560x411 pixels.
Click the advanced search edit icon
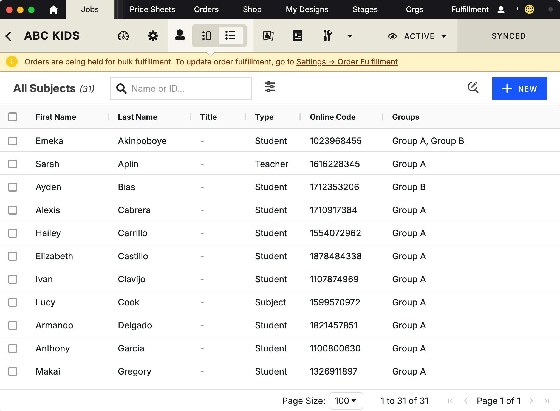473,88
